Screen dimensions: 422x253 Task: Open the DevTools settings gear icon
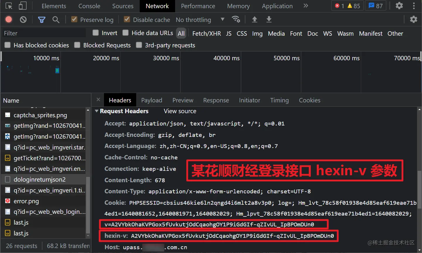pos(399,6)
